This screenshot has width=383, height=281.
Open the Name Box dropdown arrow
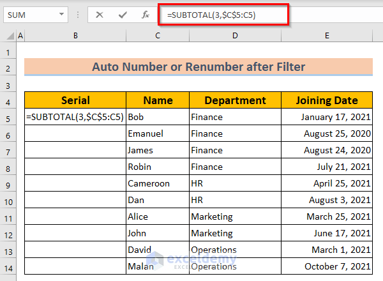(x=61, y=15)
